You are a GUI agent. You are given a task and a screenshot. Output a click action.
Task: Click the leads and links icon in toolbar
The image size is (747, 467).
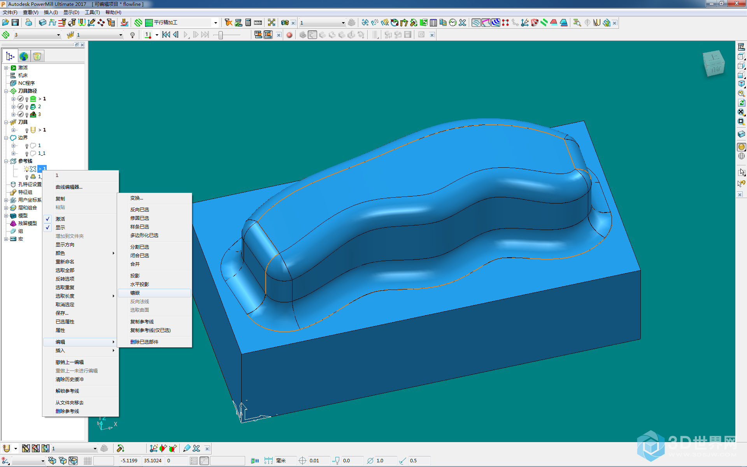[x=82, y=23]
